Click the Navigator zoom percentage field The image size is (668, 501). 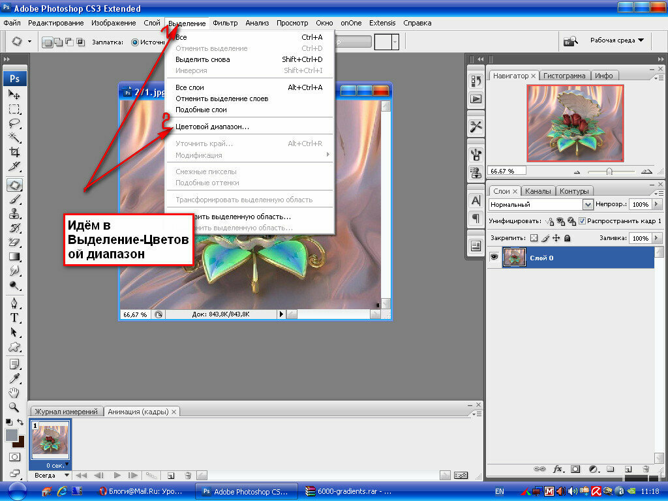click(x=506, y=171)
